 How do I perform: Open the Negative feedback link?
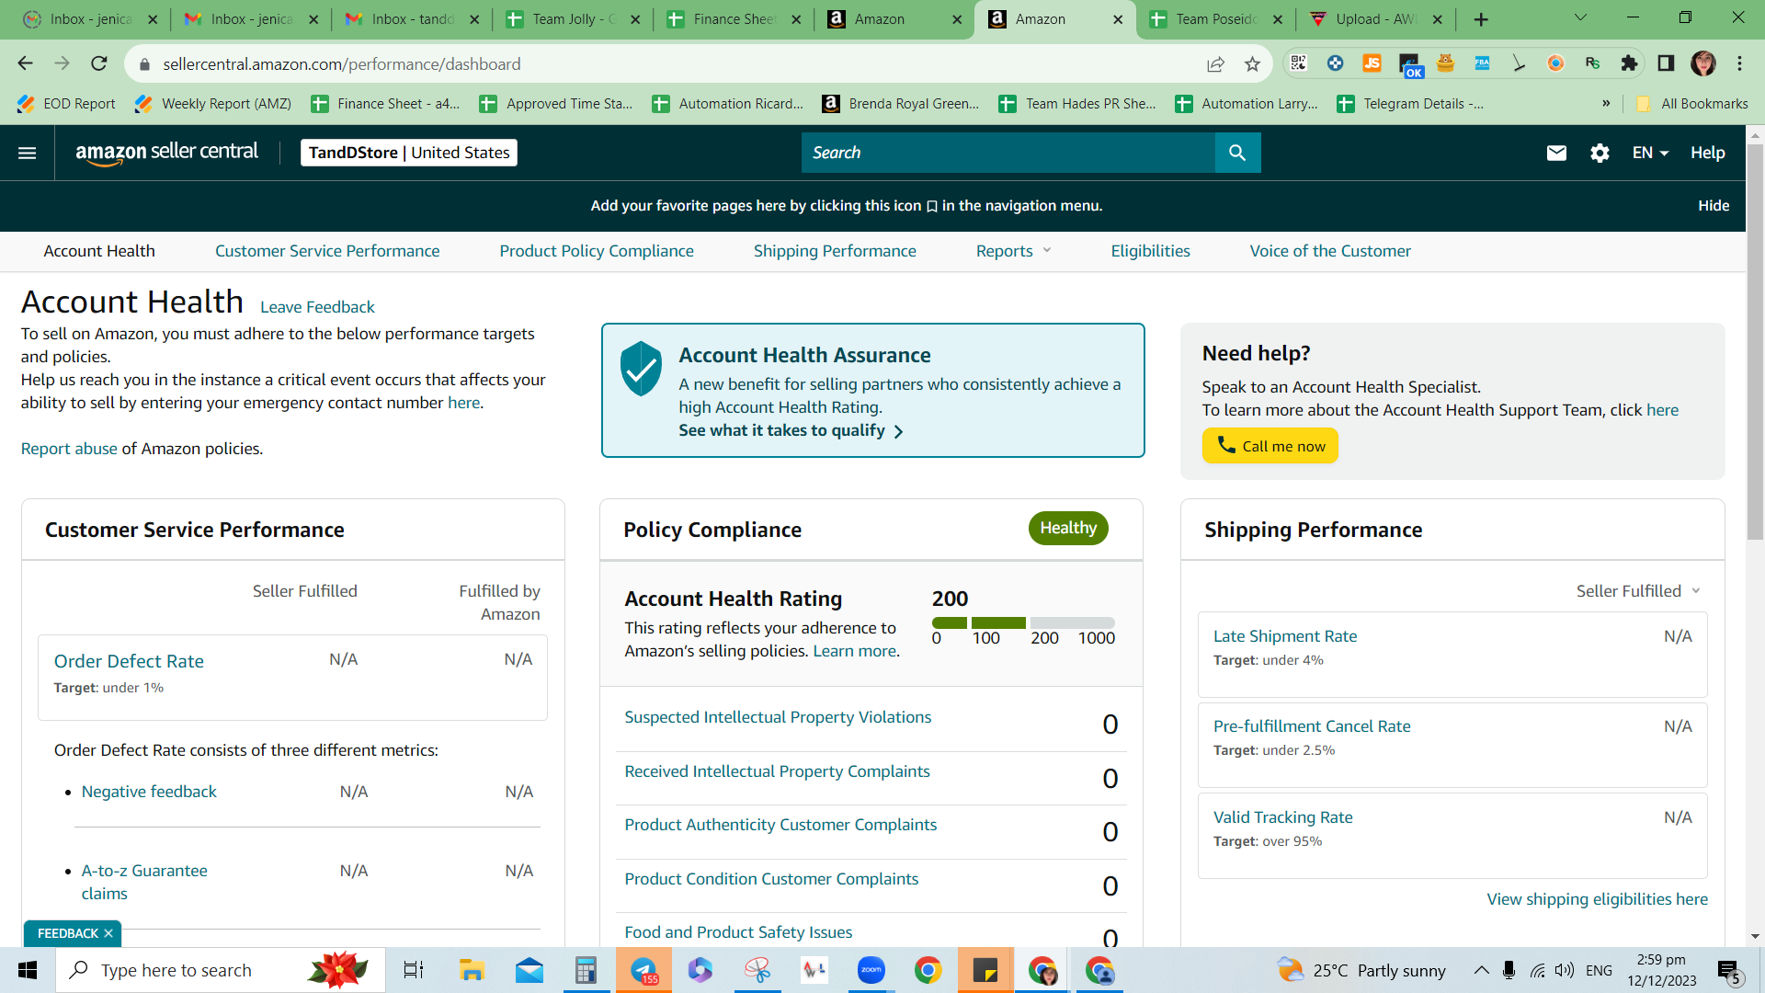149,792
